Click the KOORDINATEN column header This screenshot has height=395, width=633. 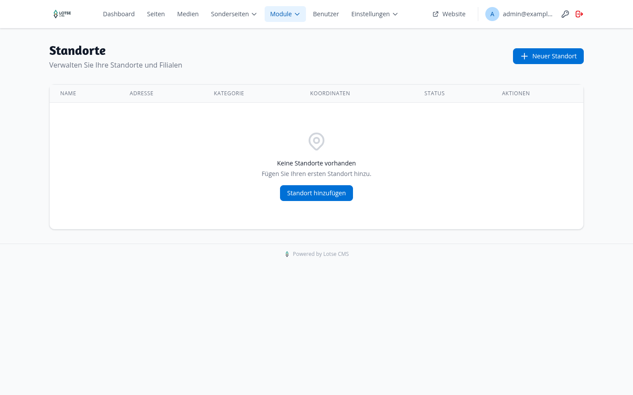[330, 93]
